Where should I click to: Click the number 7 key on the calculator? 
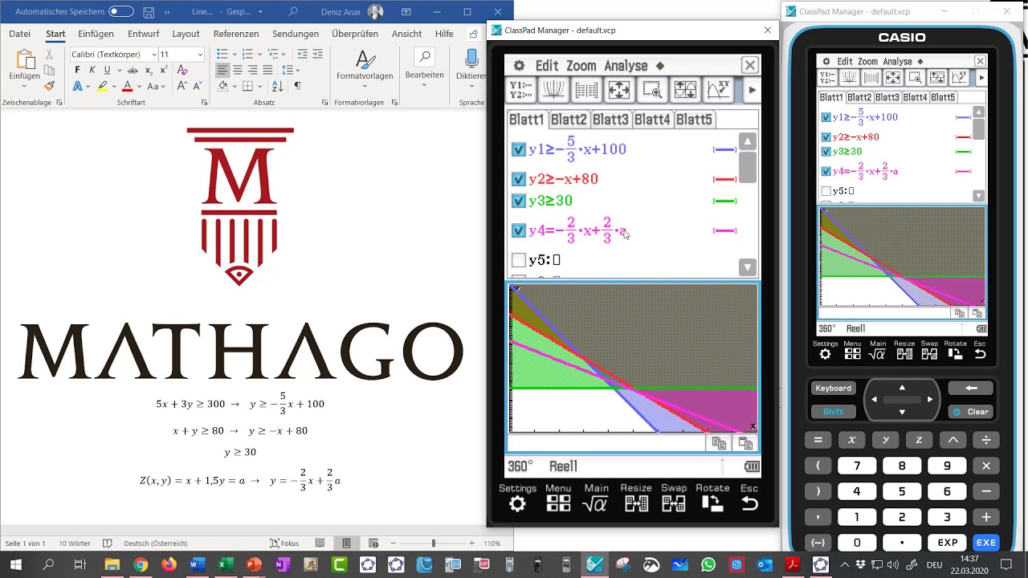pos(857,466)
